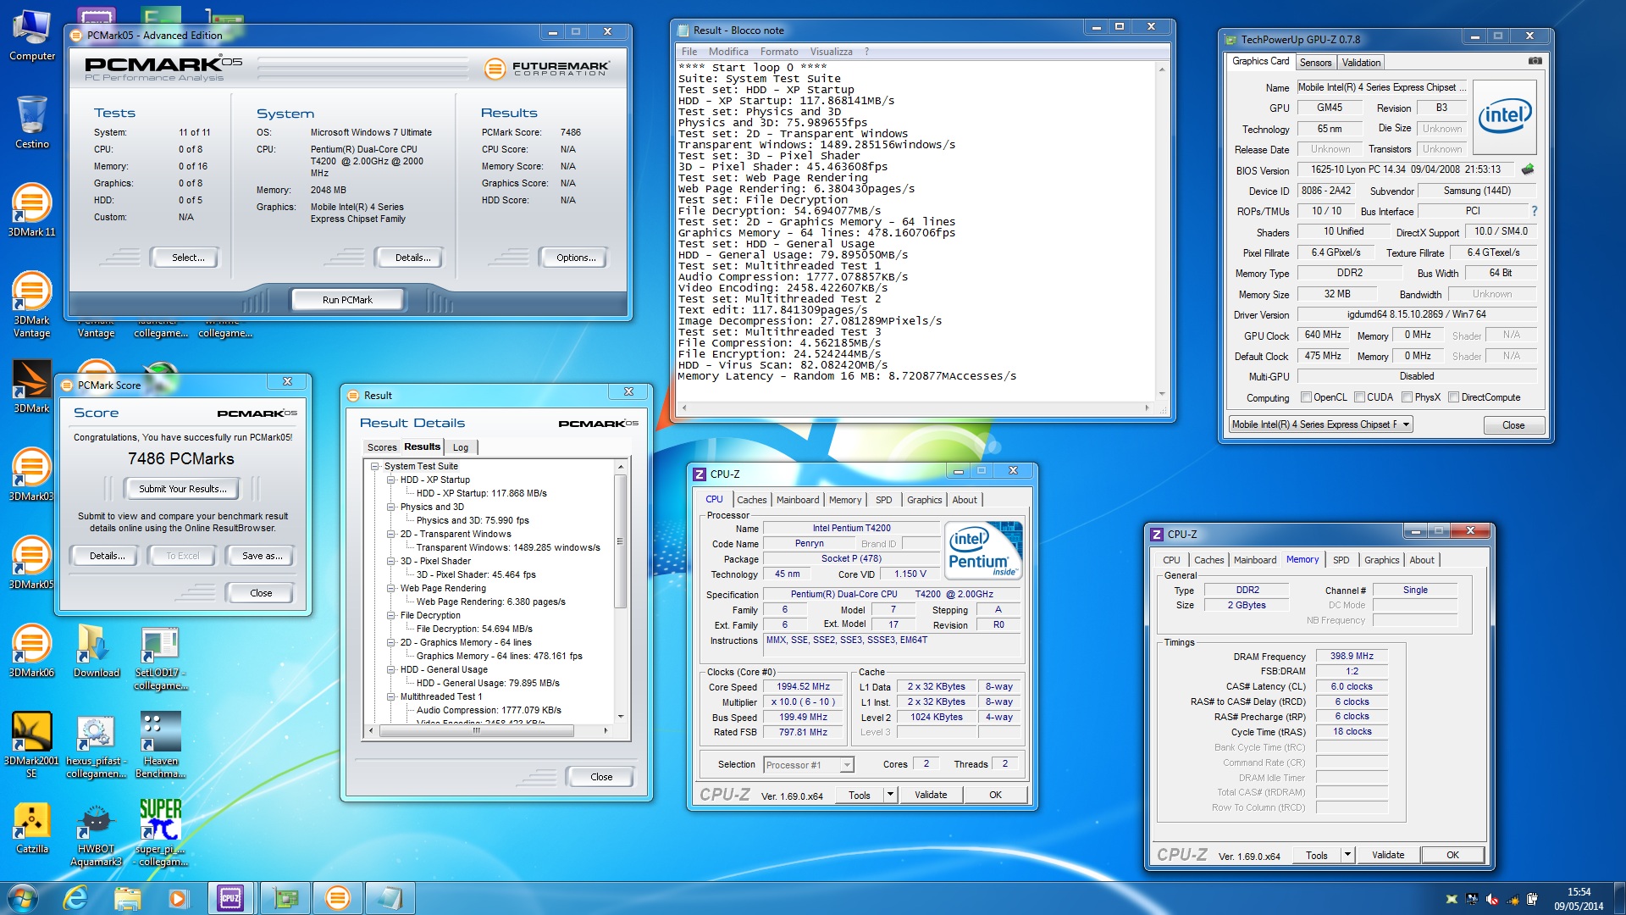Open Tools dropdown arrow in CPU-Z CPU window
The width and height of the screenshot is (1626, 915).
click(890, 795)
